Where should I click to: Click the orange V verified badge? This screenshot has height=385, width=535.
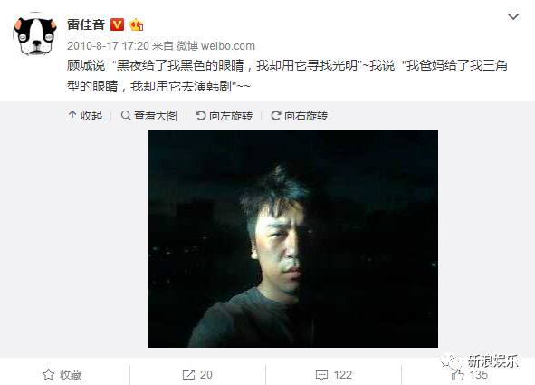click(117, 24)
